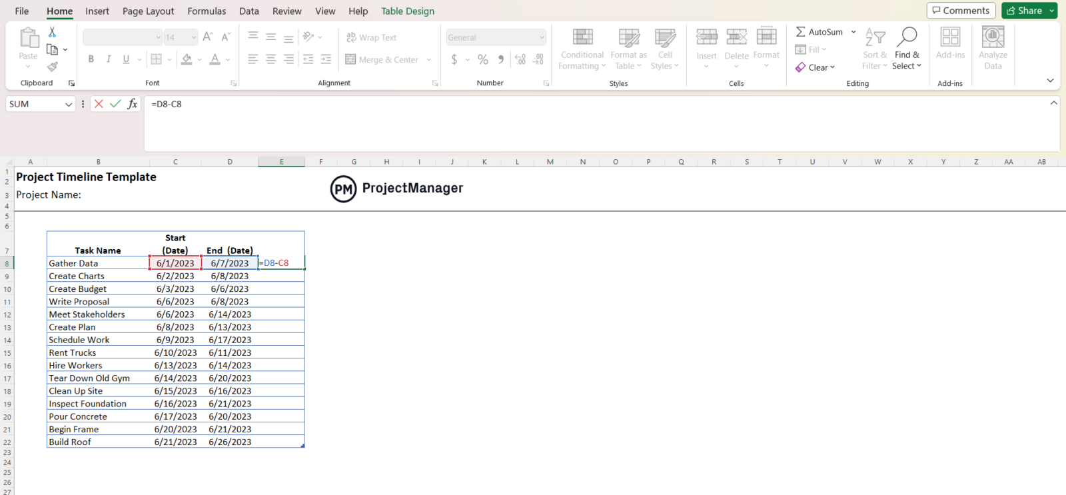The height and width of the screenshot is (495, 1066).
Task: Open the Clipboard pane dialog launcher
Action: (x=71, y=83)
